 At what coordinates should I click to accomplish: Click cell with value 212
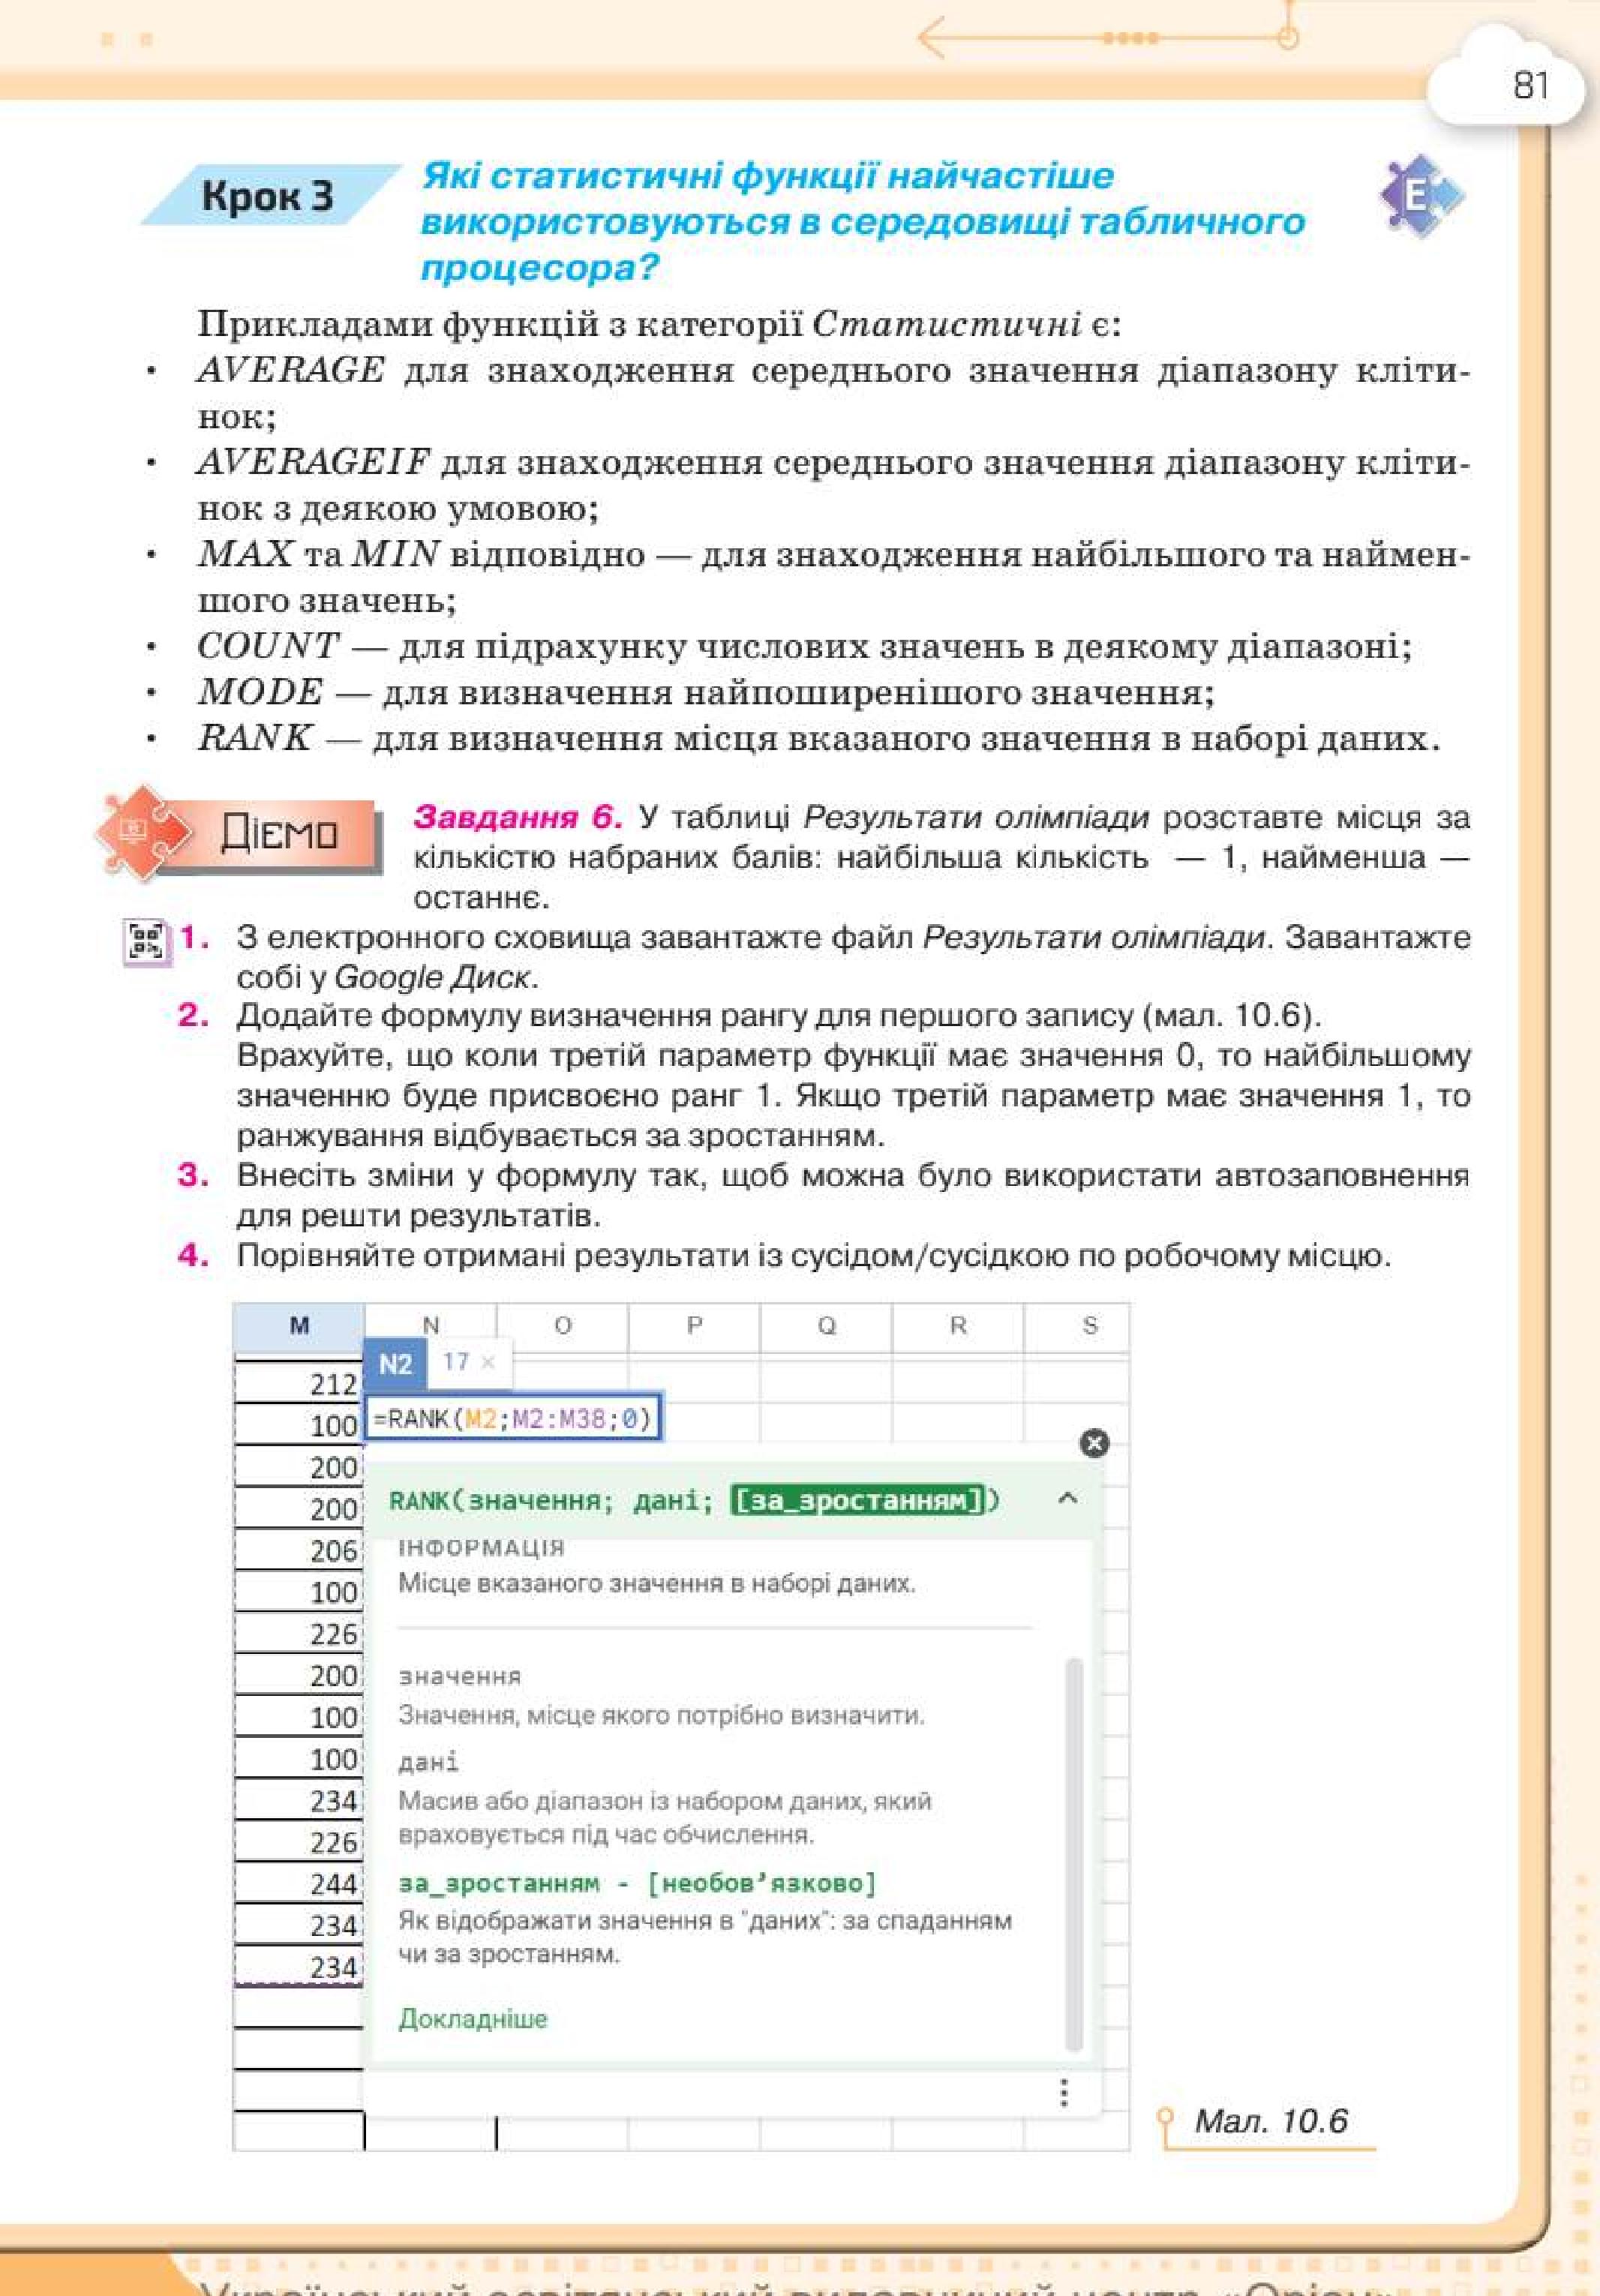[x=299, y=1384]
